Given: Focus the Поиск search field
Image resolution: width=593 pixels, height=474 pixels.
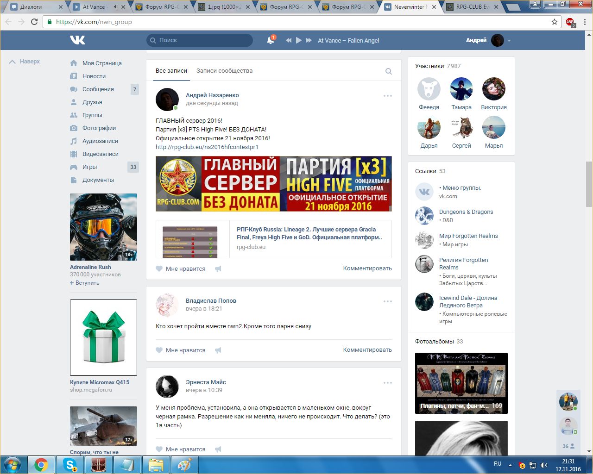Looking at the screenshot, I should 200,40.
